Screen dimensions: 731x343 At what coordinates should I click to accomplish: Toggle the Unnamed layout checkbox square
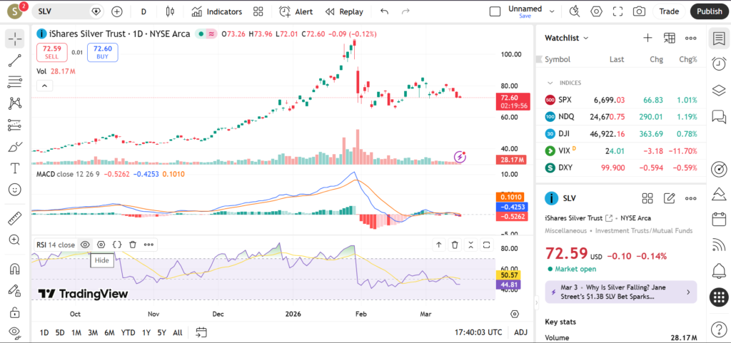pyautogui.click(x=495, y=11)
